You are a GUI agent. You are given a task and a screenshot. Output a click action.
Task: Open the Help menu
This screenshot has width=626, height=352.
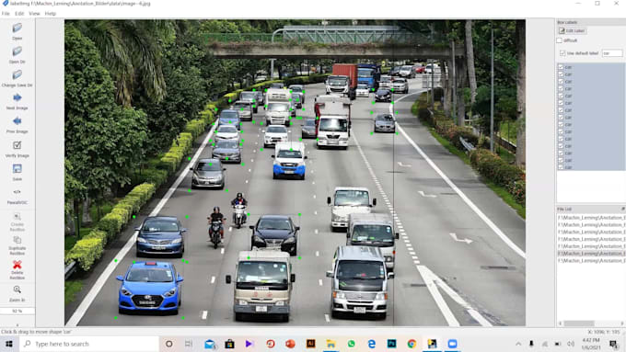pos(51,14)
